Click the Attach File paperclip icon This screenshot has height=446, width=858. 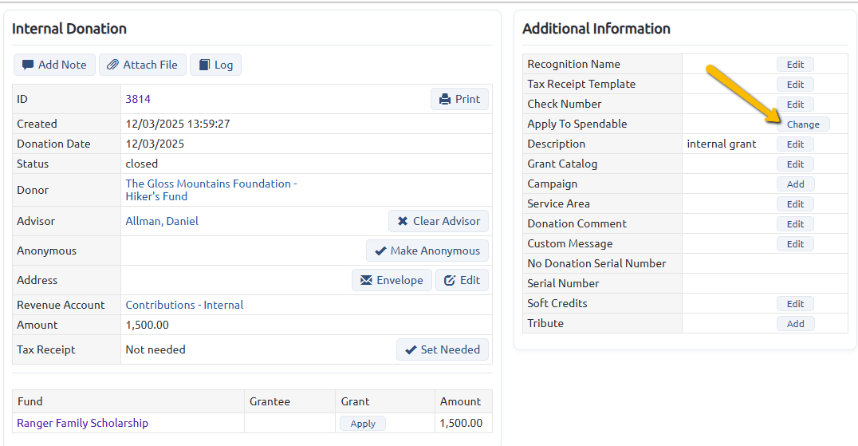click(112, 65)
